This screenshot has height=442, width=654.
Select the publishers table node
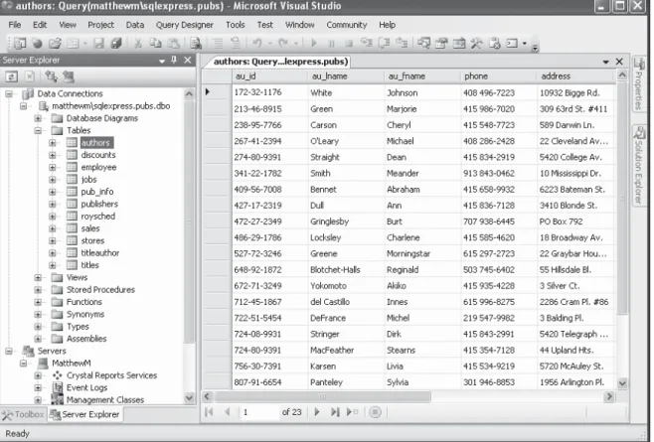[99, 205]
